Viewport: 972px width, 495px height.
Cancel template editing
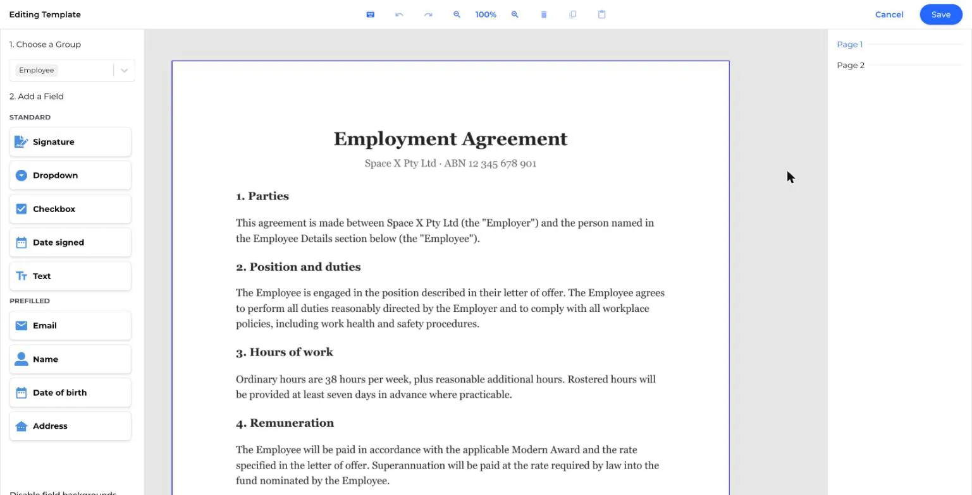[x=889, y=15]
